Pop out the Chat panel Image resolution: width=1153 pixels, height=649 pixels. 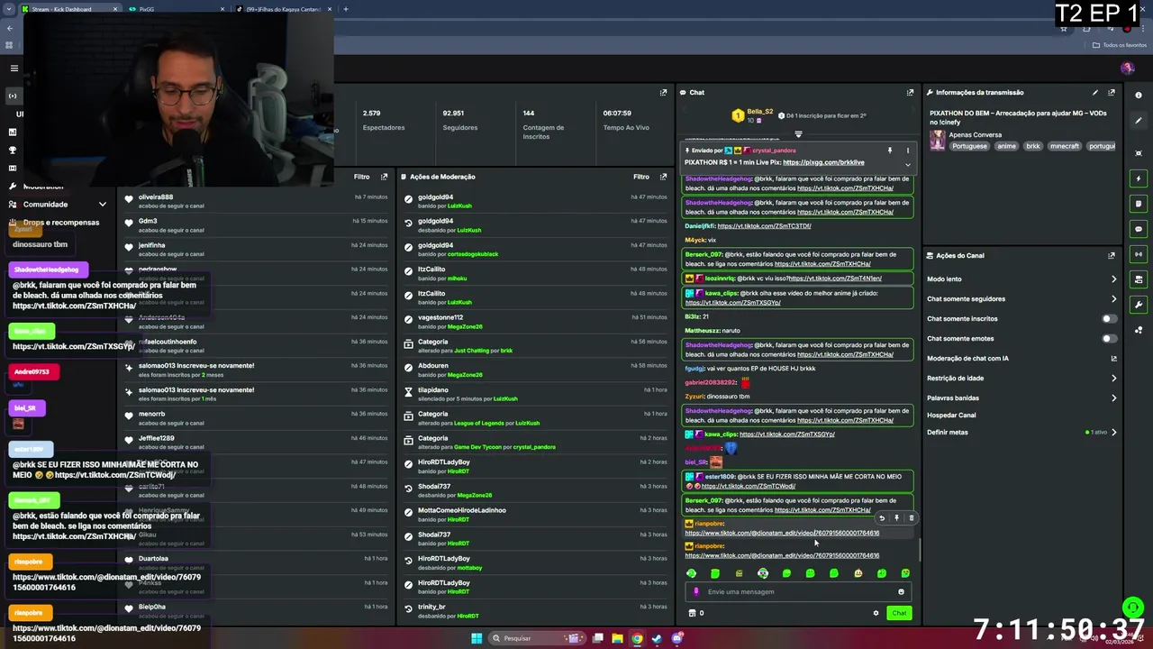pos(910,92)
